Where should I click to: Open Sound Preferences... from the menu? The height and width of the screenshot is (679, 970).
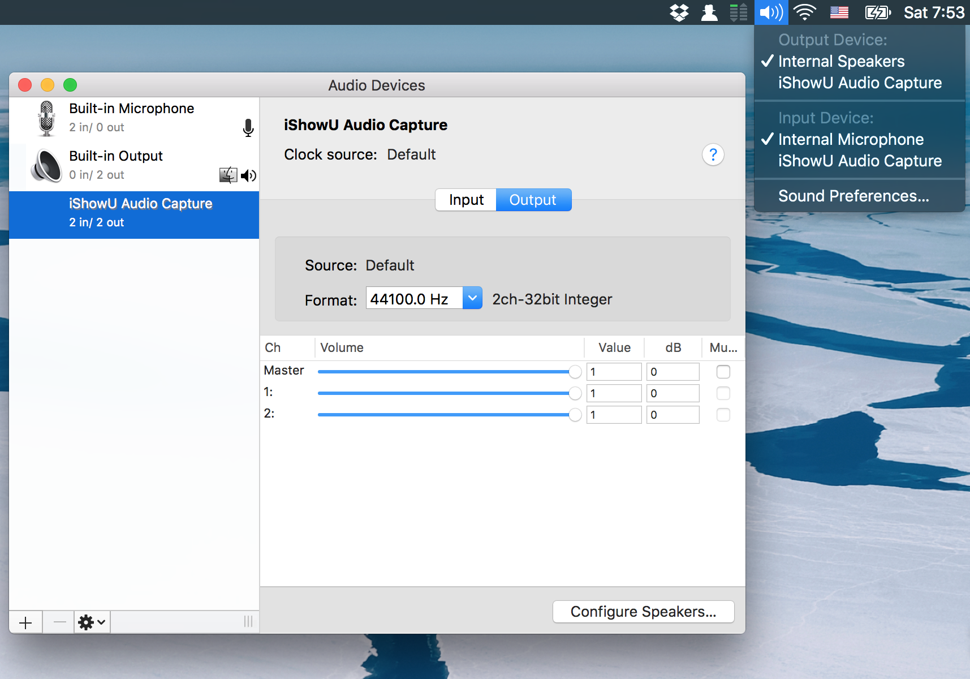(860, 196)
